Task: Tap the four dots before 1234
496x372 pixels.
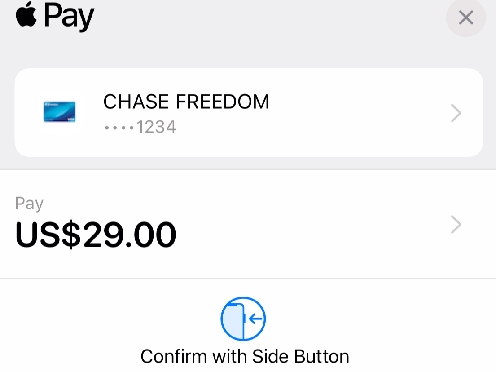Action: tap(119, 128)
